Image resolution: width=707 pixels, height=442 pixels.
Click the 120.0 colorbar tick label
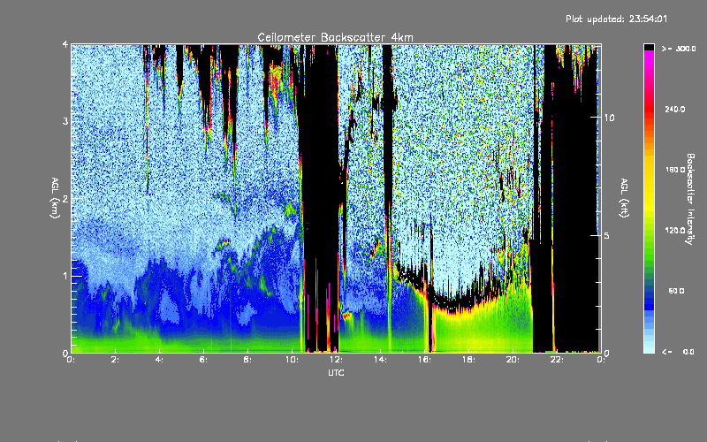(x=674, y=230)
